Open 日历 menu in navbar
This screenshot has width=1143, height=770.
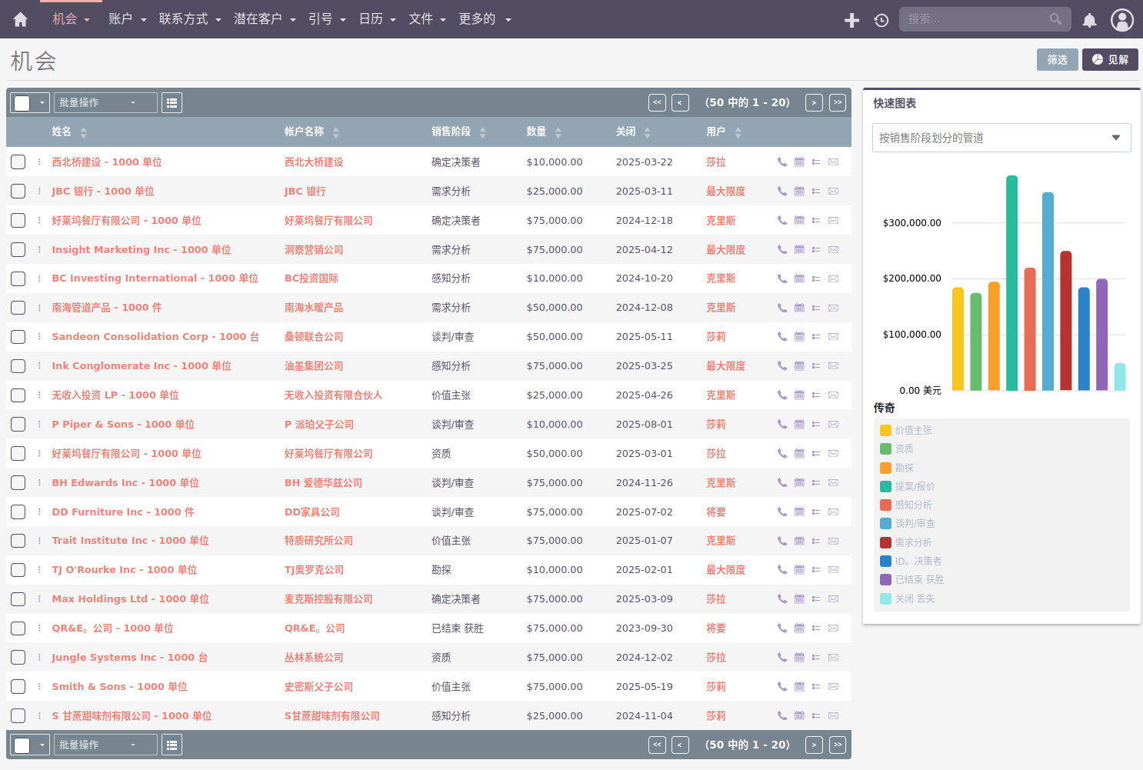pos(377,19)
